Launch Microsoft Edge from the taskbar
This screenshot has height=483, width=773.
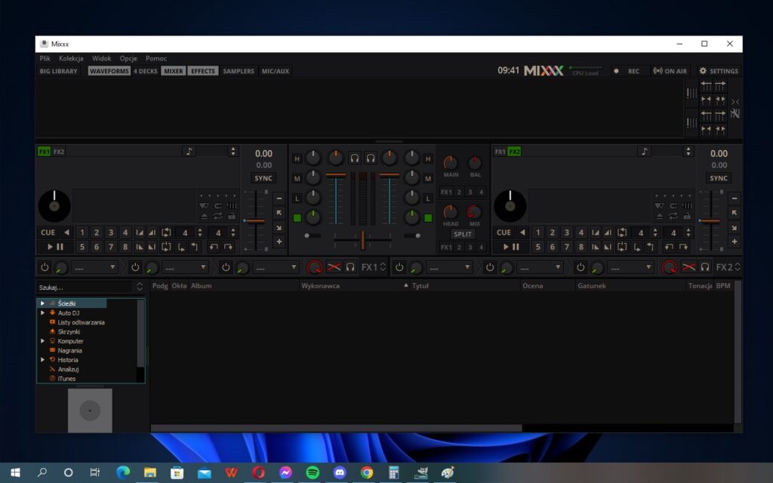[x=123, y=472]
